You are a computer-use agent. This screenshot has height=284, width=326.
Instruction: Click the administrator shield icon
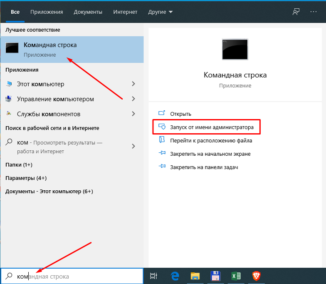[x=162, y=127]
